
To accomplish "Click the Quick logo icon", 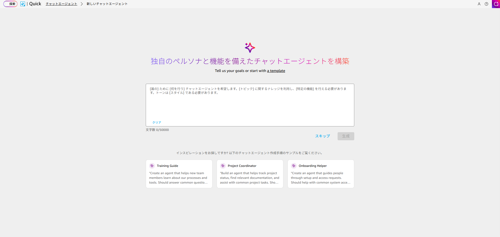I will [23, 4].
